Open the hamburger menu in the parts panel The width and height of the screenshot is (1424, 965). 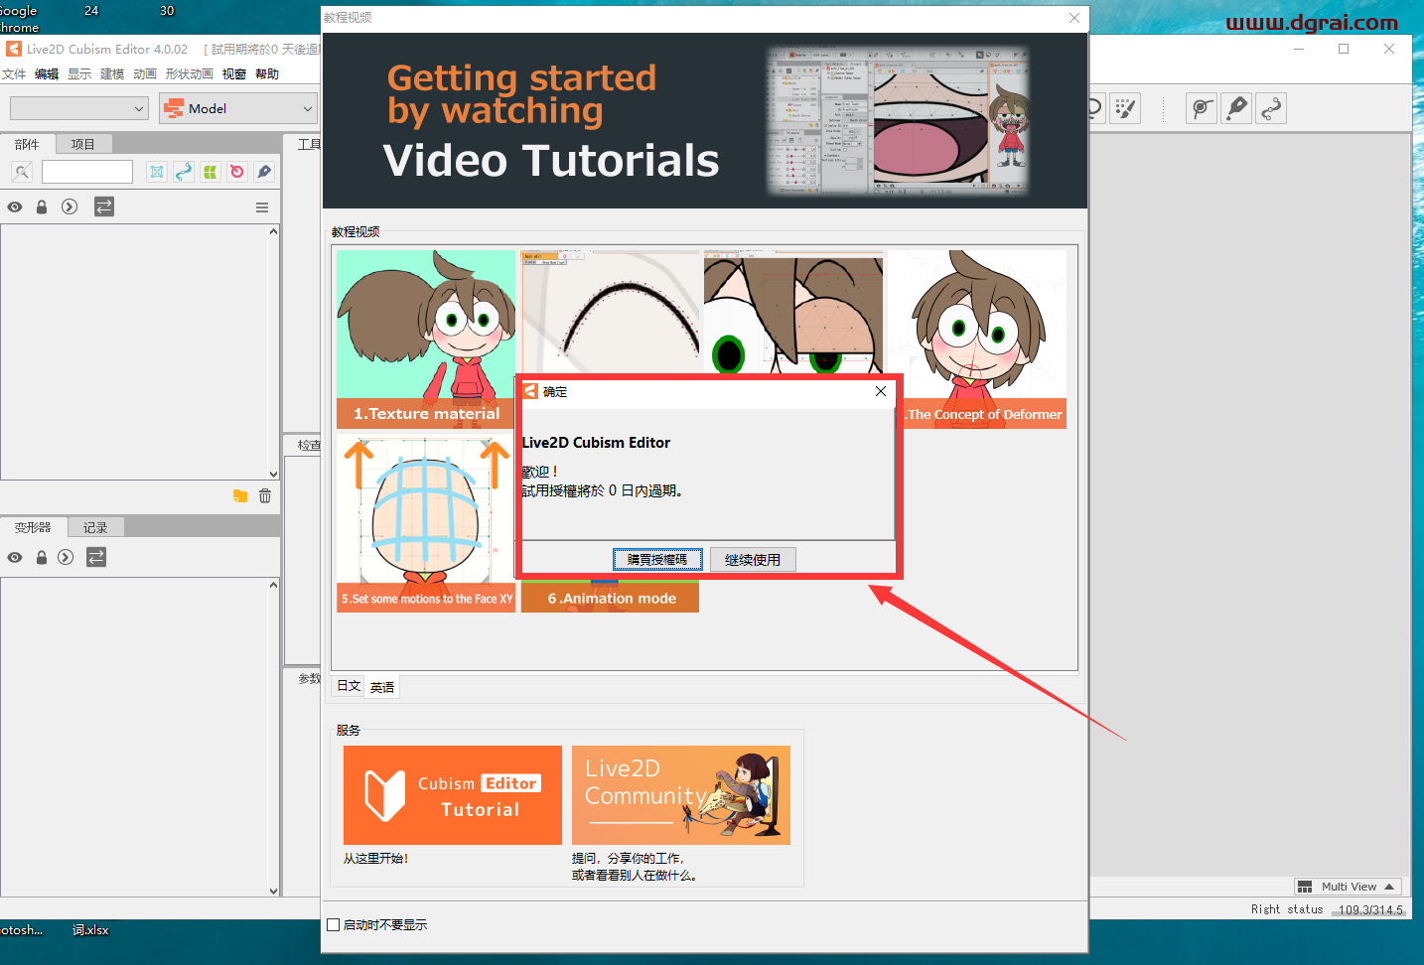262,207
